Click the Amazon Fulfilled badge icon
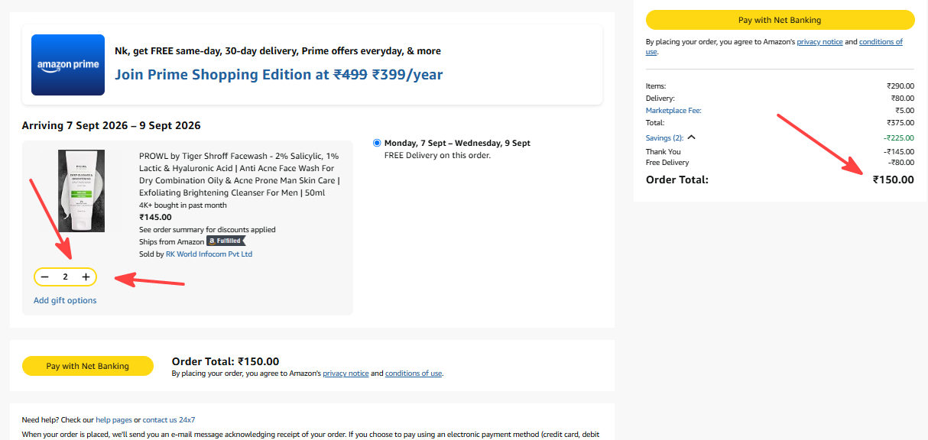Screen dimensions: 928x440 pos(226,241)
